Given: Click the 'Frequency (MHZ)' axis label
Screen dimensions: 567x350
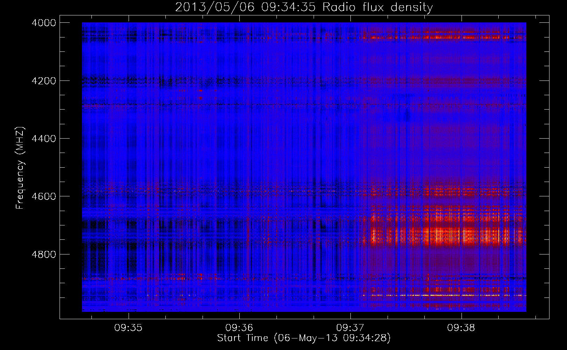Looking at the screenshot, I should [20, 168].
